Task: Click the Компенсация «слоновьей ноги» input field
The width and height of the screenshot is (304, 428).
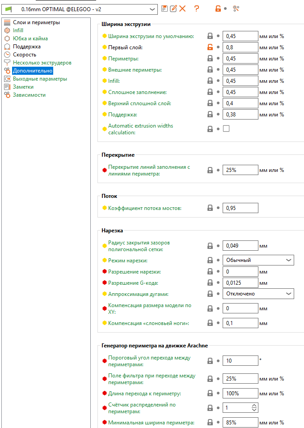Action: pos(240,323)
